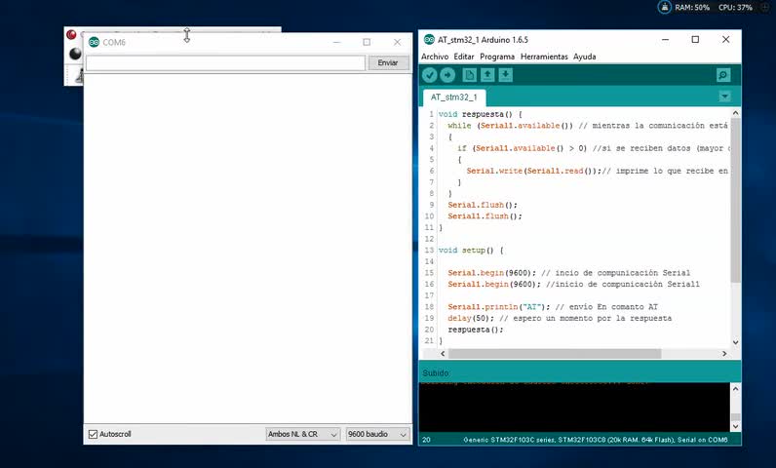Screen dimensions: 776x468
Task: Open the Programa menu
Action: click(497, 57)
